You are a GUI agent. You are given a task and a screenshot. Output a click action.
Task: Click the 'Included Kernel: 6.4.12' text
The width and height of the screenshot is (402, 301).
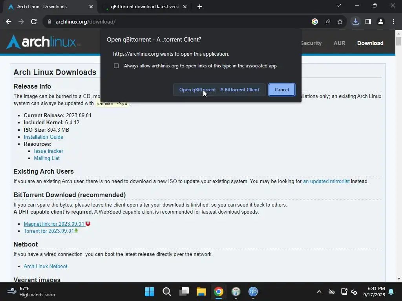(x=51, y=123)
